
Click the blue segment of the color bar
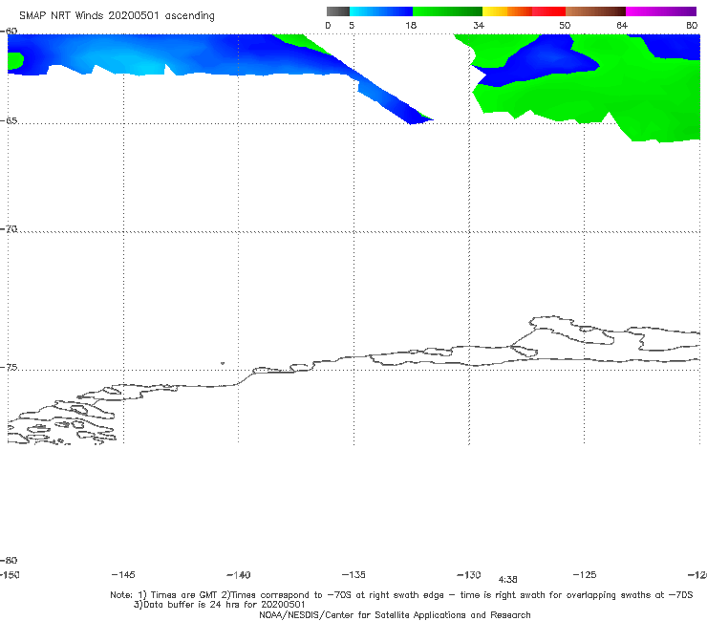[381, 11]
